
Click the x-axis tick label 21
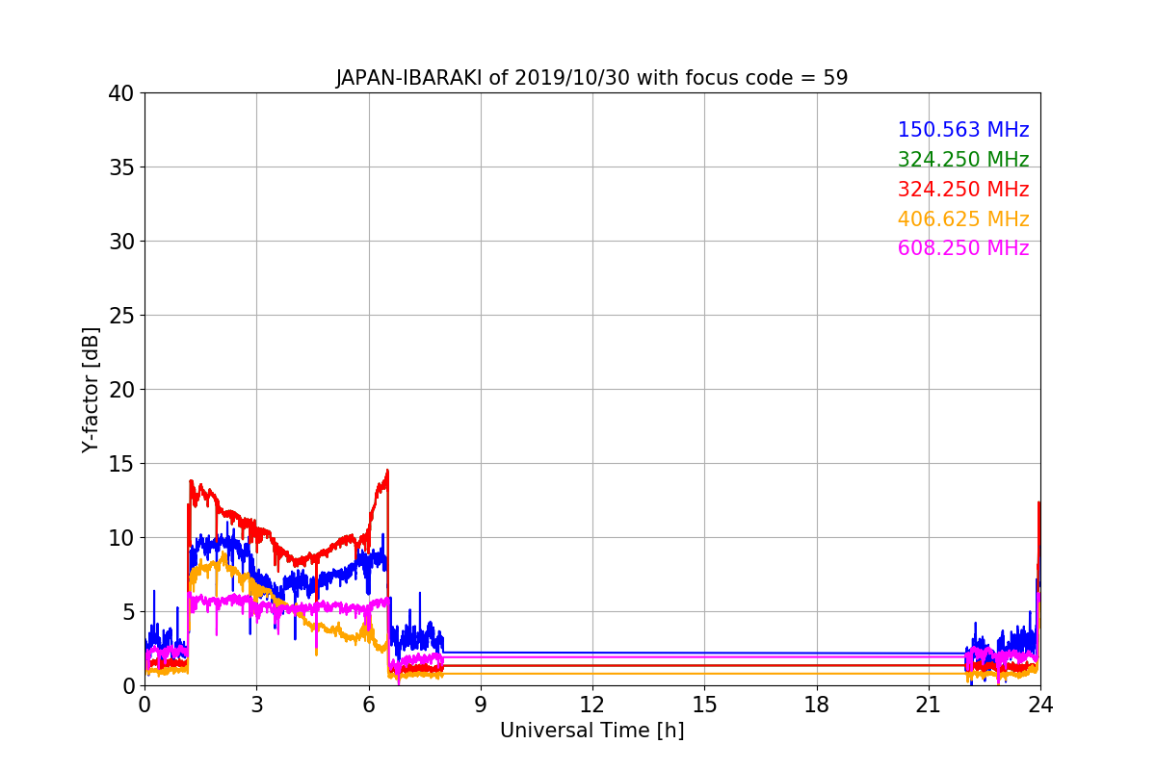click(929, 704)
